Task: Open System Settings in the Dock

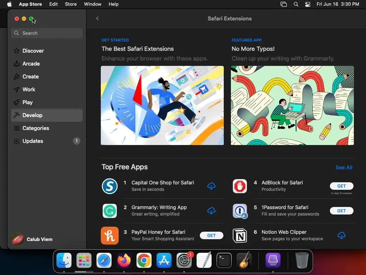Action: point(184,260)
